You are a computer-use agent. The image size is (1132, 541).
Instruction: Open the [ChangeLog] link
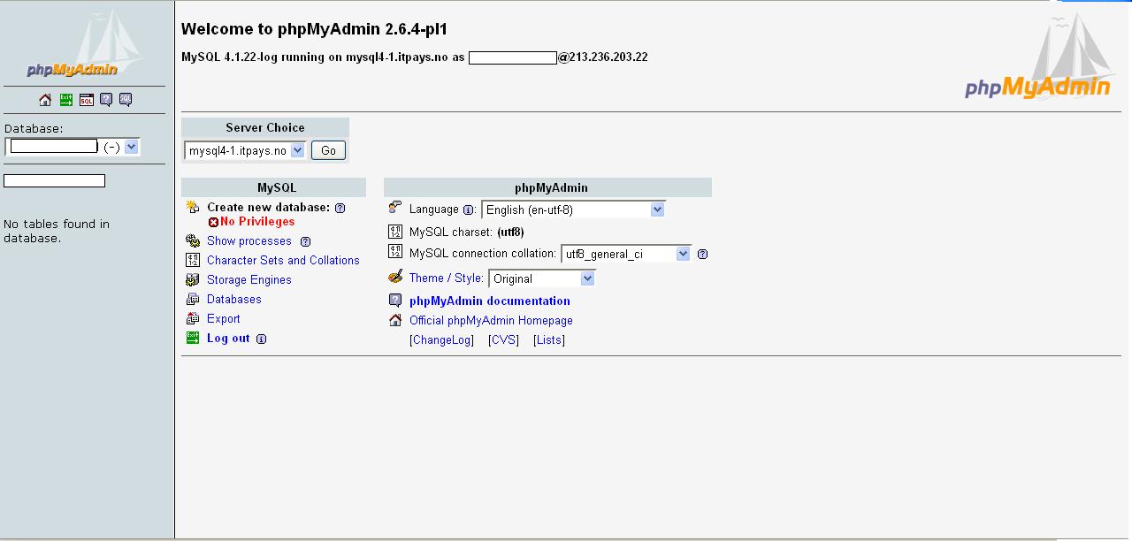coord(441,339)
